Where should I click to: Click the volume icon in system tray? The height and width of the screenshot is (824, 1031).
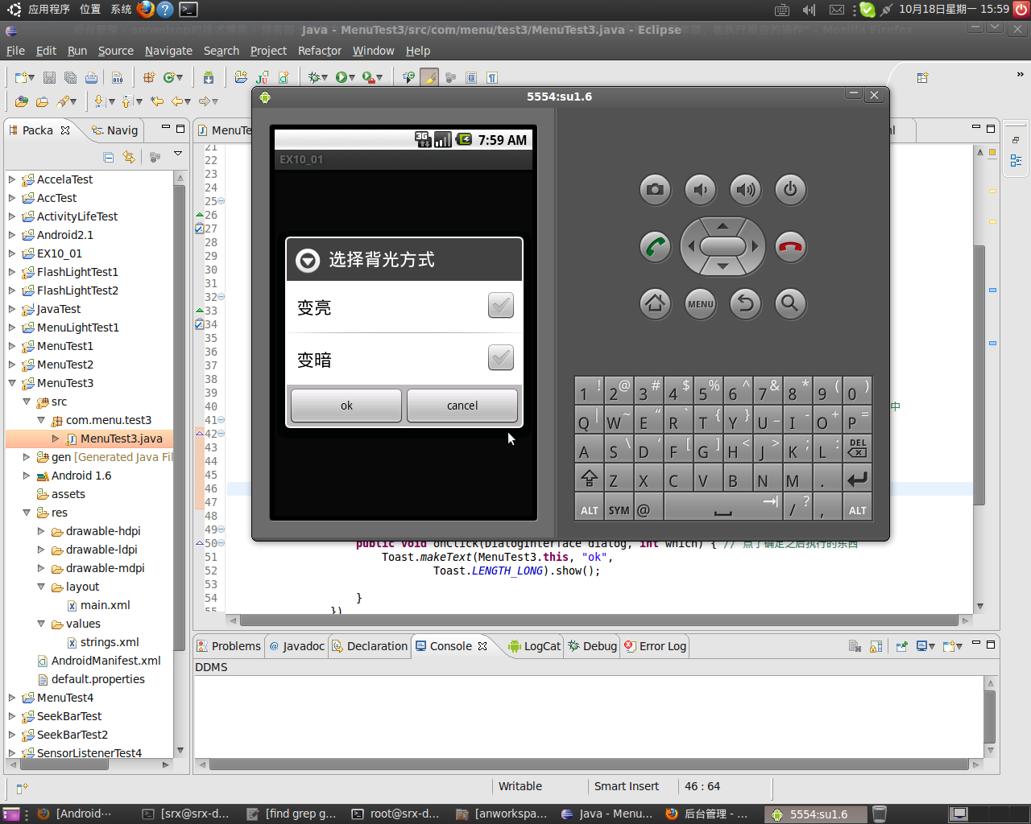[809, 10]
